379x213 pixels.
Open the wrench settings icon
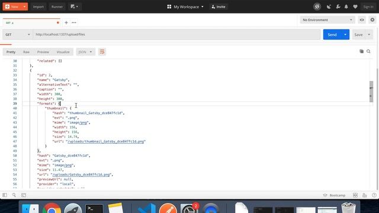point(338,7)
